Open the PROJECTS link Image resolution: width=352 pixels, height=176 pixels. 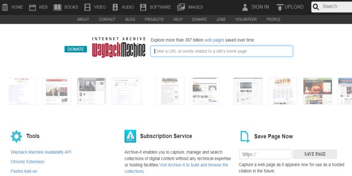154,19
